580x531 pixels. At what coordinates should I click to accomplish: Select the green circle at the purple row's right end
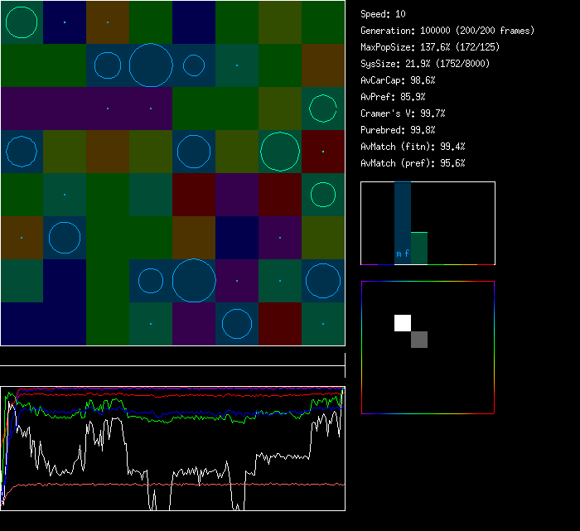tap(322, 109)
